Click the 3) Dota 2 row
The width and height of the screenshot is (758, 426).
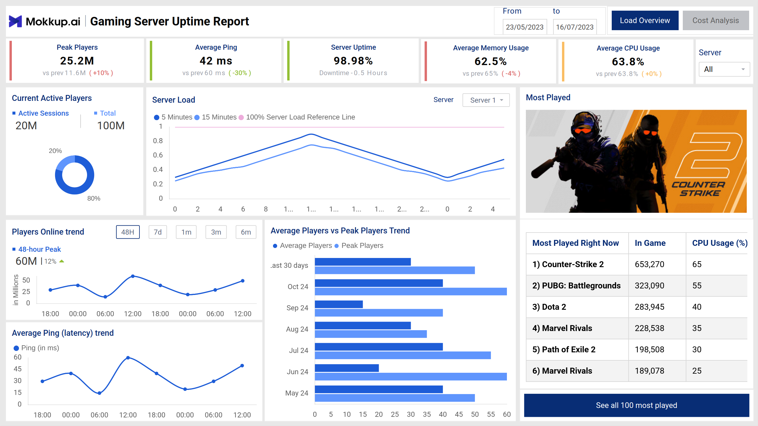tap(637, 307)
